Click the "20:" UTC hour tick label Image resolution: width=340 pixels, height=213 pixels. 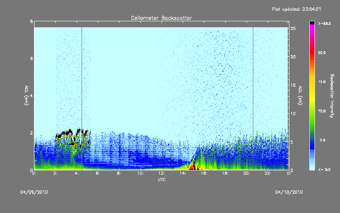coord(246,173)
